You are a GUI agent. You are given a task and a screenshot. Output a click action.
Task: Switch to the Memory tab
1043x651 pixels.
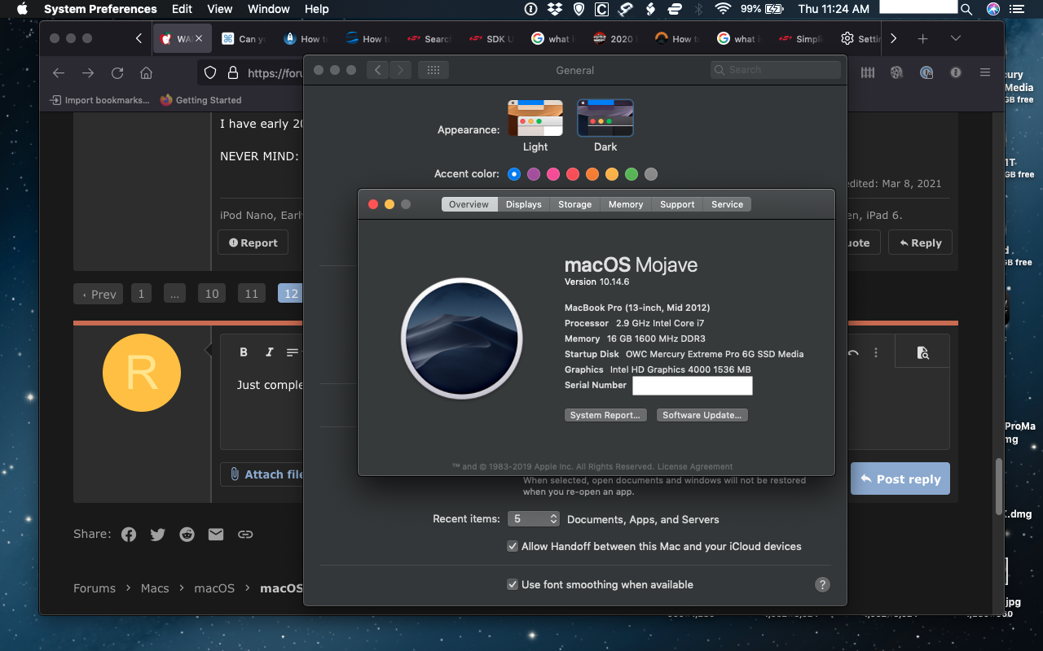(x=626, y=204)
